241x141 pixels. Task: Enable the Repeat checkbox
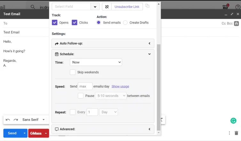click(x=73, y=112)
